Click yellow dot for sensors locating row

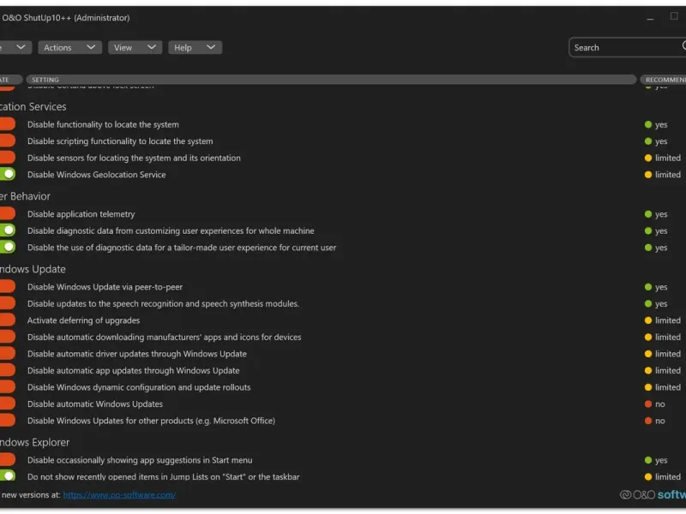(x=648, y=158)
